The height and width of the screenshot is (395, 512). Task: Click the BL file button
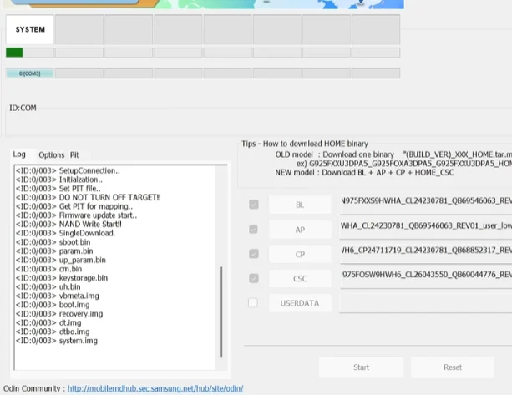300,205
